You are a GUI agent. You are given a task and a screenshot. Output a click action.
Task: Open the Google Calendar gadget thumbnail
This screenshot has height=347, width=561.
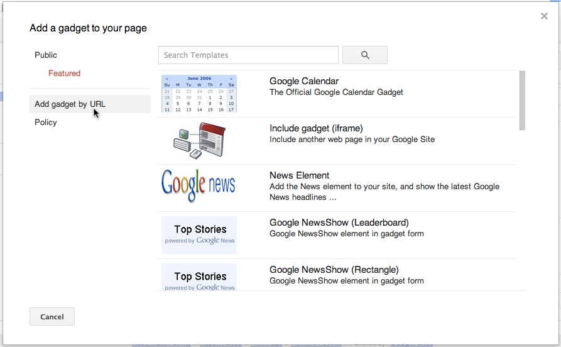pyautogui.click(x=199, y=94)
